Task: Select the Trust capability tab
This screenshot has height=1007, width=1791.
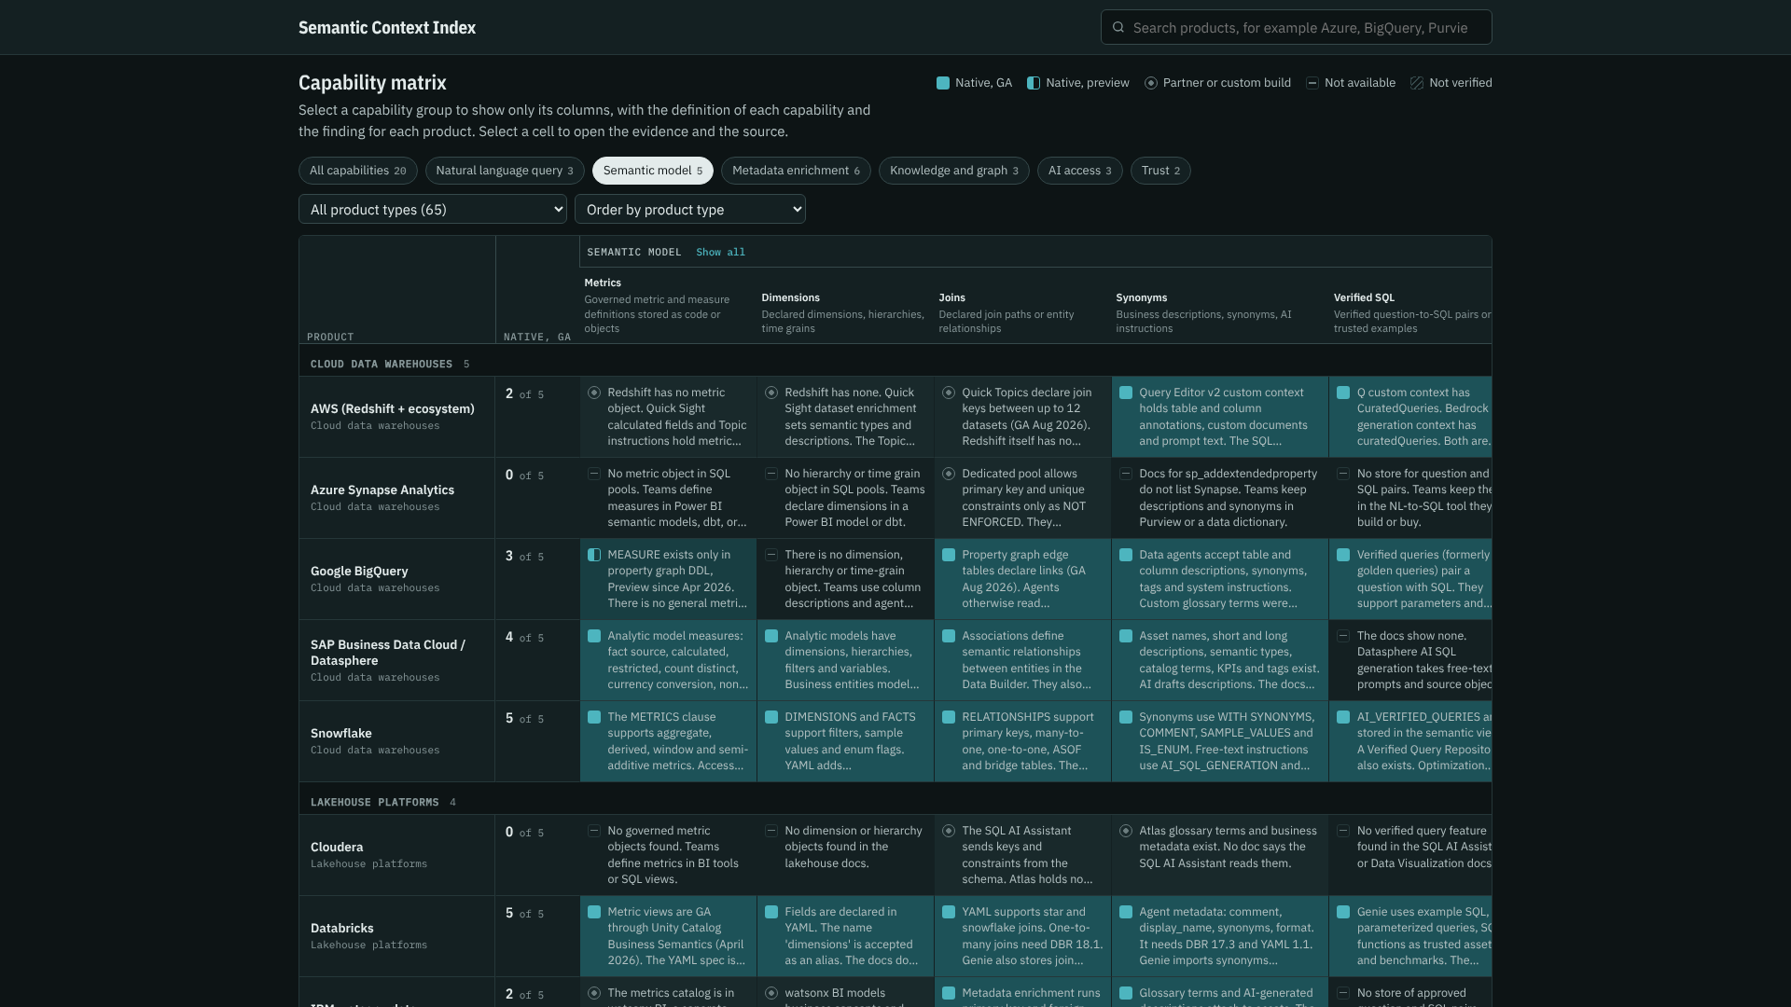Action: (x=1160, y=171)
